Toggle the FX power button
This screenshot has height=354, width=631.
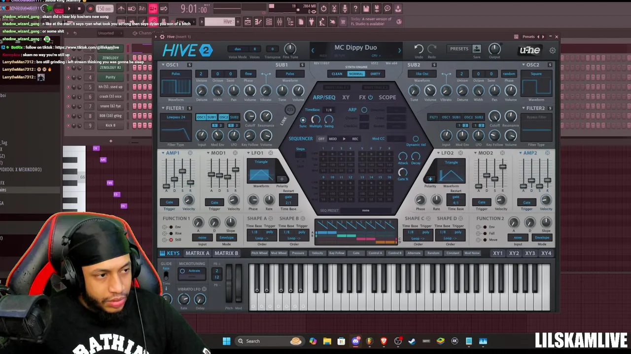370,97
